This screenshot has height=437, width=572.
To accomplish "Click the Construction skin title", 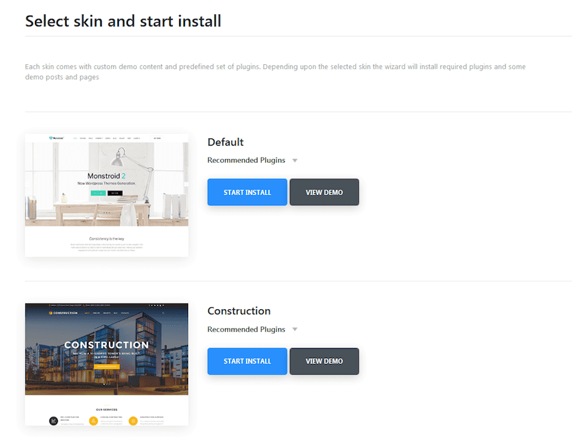I will pos(239,311).
